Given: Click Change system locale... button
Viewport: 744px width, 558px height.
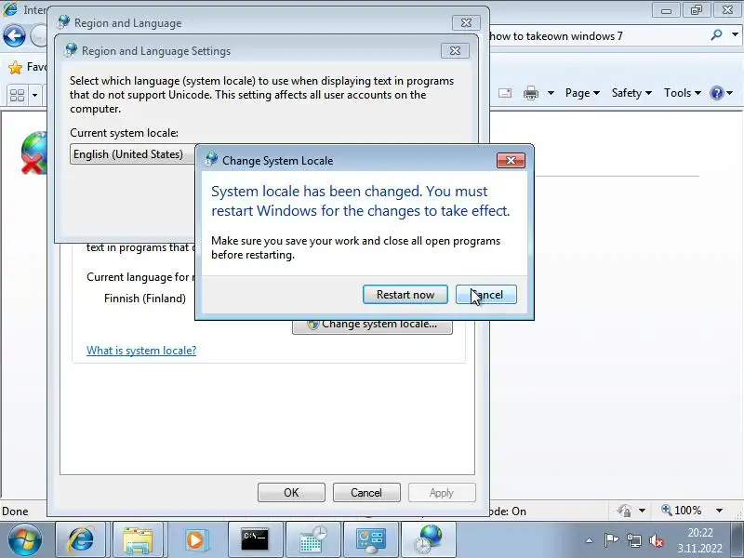Looking at the screenshot, I should coord(373,325).
